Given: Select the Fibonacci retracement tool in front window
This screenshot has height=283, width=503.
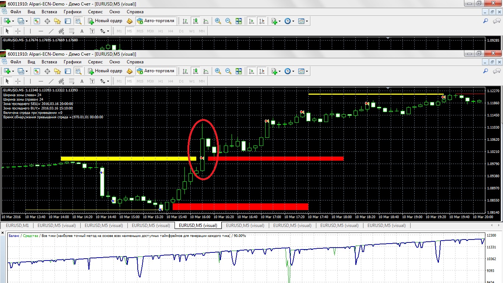Looking at the screenshot, I should (x=72, y=81).
